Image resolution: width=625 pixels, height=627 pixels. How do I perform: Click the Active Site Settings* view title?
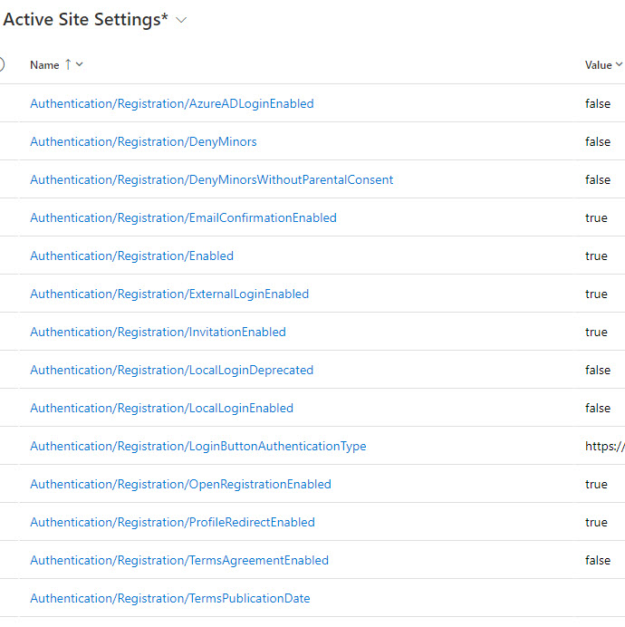85,20
